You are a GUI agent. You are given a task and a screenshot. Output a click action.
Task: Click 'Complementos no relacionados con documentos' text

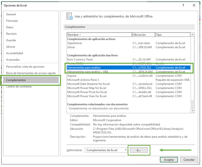[99, 108]
